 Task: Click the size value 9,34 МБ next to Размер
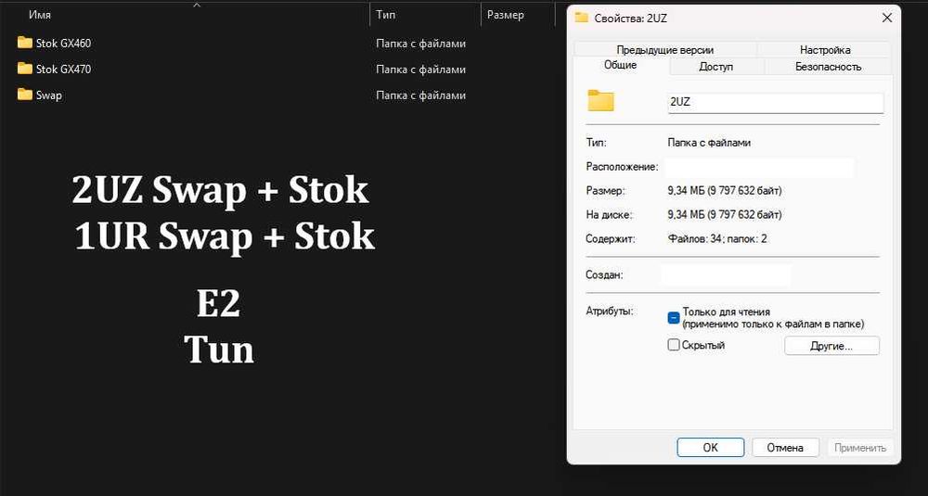[725, 191]
